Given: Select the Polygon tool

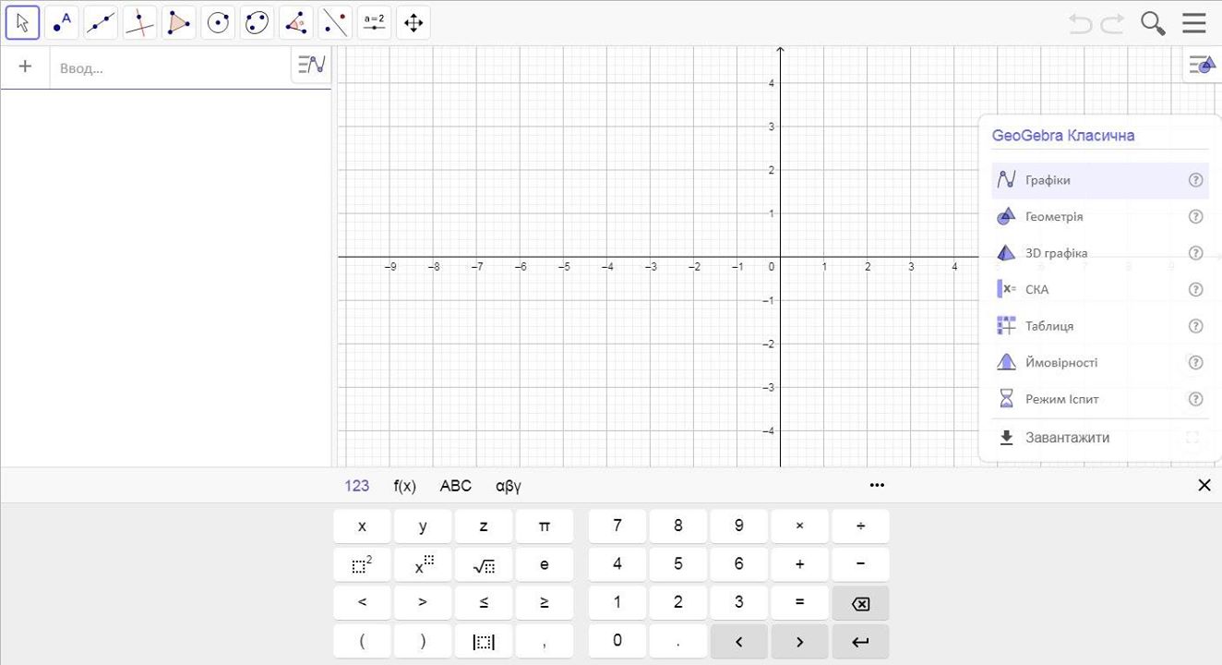Looking at the screenshot, I should coord(179,23).
